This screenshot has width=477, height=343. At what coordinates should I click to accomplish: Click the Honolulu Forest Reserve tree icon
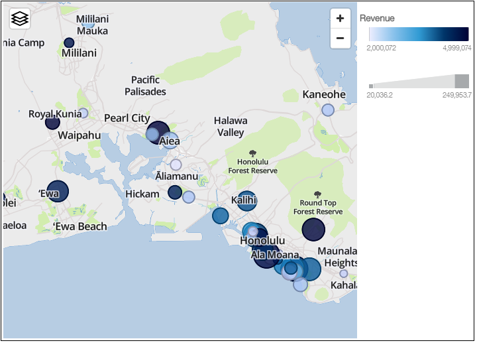pyautogui.click(x=252, y=153)
